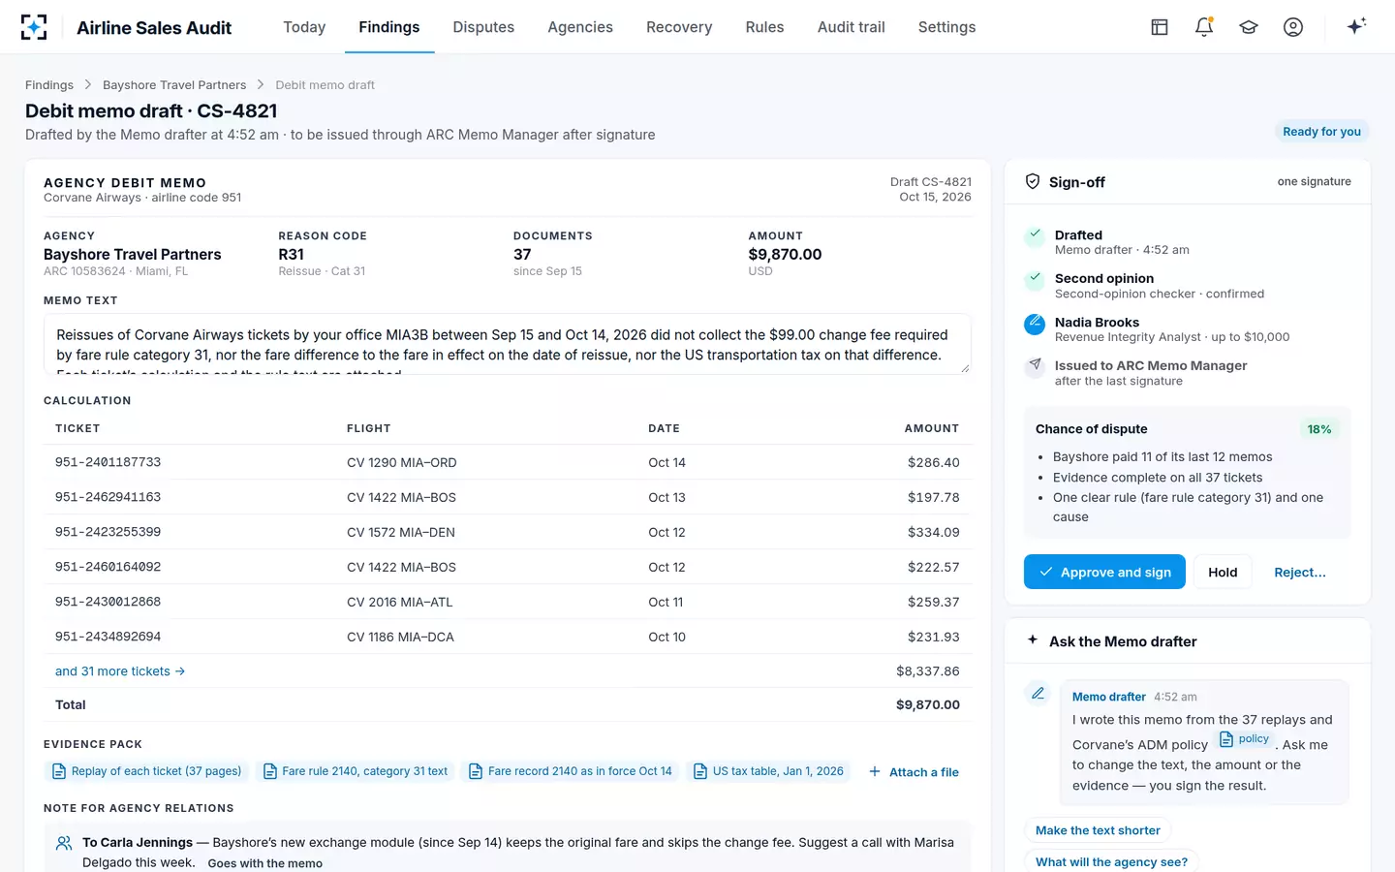Expand the list with 'and 31 more tickets'
Image resolution: width=1395 pixels, height=872 pixels.
(120, 671)
